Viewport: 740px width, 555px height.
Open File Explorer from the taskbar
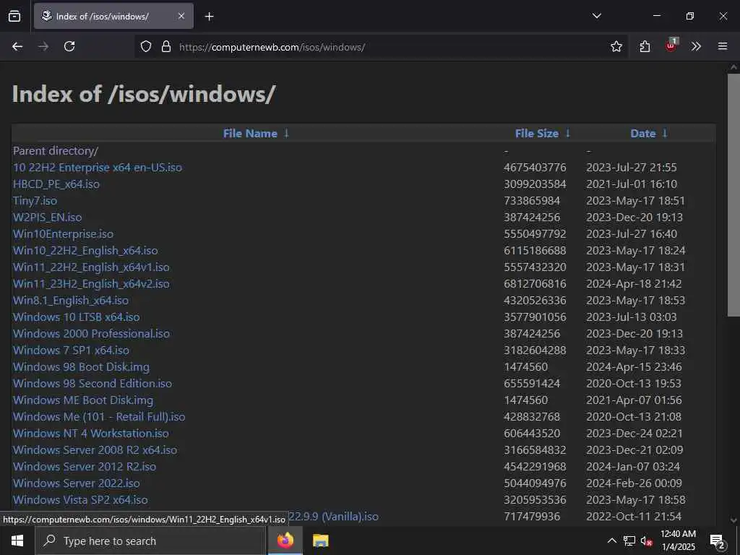[320, 541]
